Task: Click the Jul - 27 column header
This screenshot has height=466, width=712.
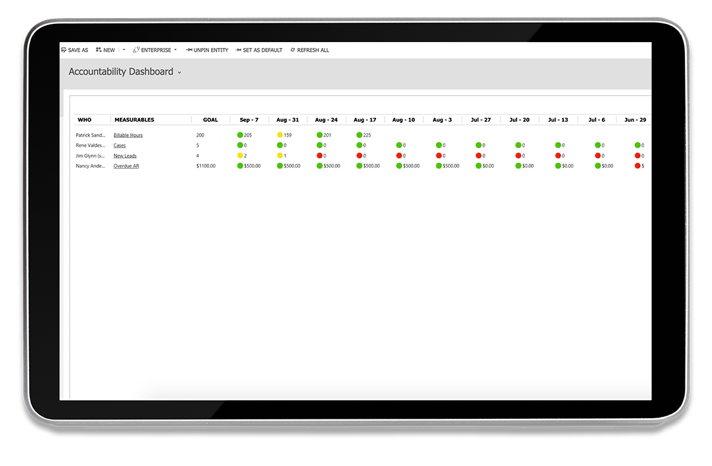Action: (480, 120)
